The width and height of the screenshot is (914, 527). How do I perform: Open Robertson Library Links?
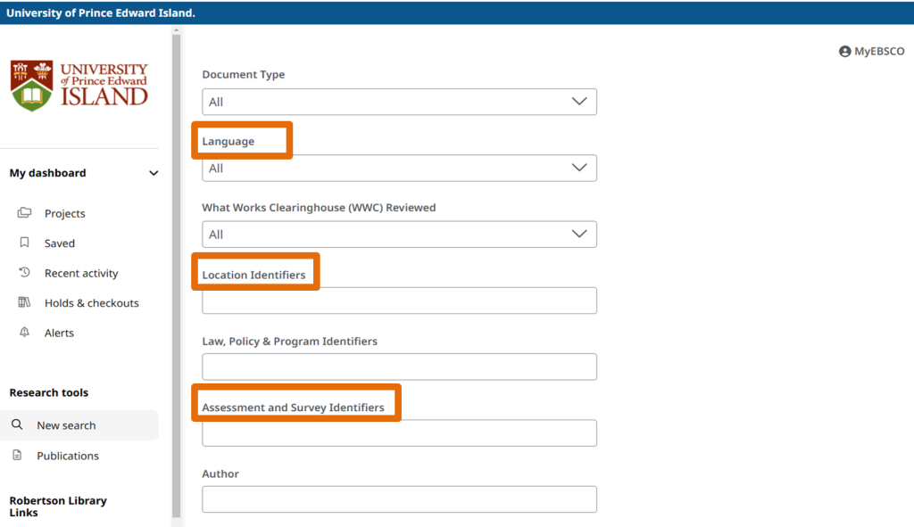pos(57,506)
